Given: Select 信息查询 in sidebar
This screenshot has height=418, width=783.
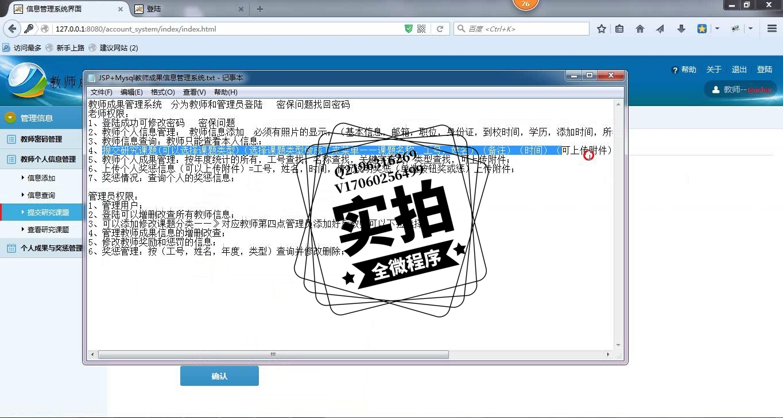Looking at the screenshot, I should [41, 195].
